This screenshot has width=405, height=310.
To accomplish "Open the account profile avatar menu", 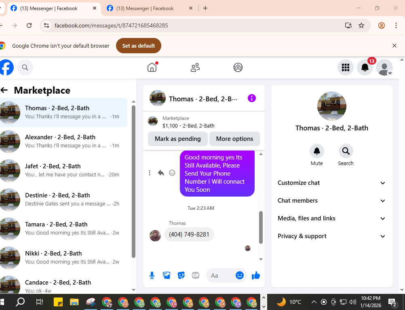I will tap(384, 67).
